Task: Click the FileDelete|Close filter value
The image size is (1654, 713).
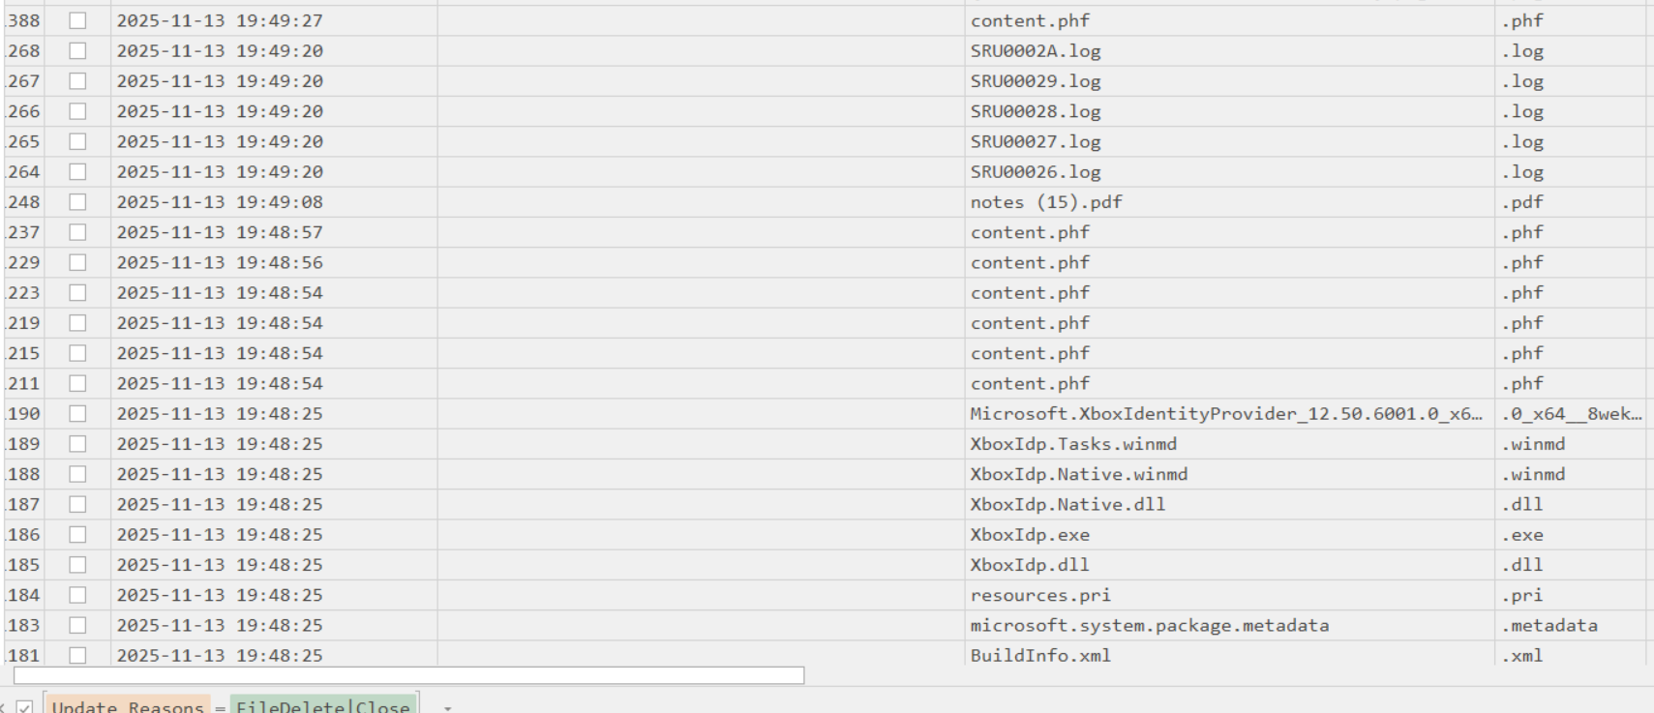Action: point(323,707)
